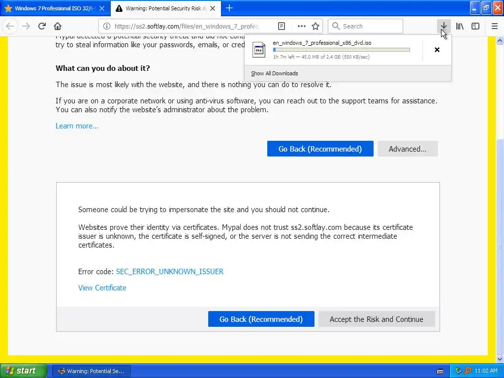Click the 11:02 AM clock

pos(486,371)
